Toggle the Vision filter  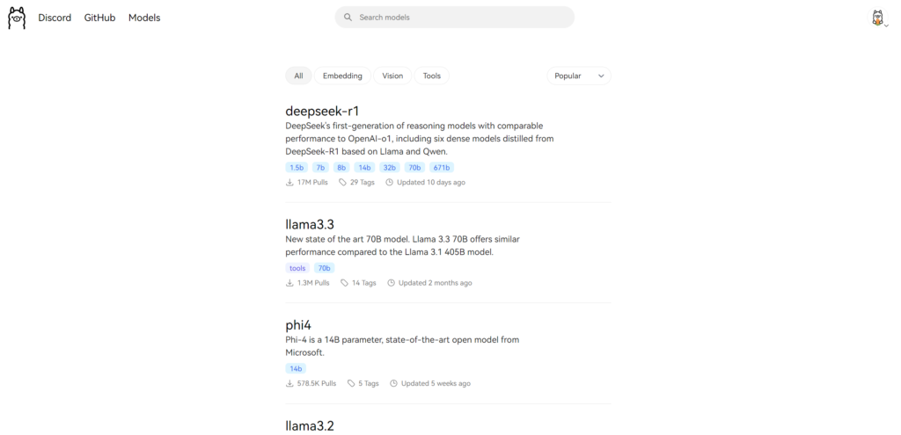[392, 76]
